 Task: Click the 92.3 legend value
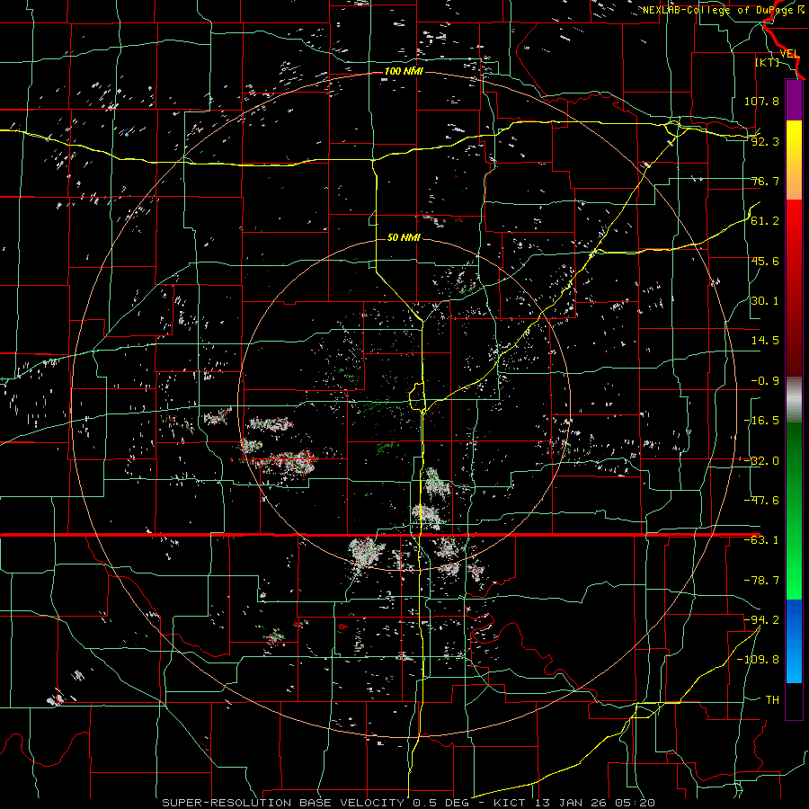[x=765, y=141]
